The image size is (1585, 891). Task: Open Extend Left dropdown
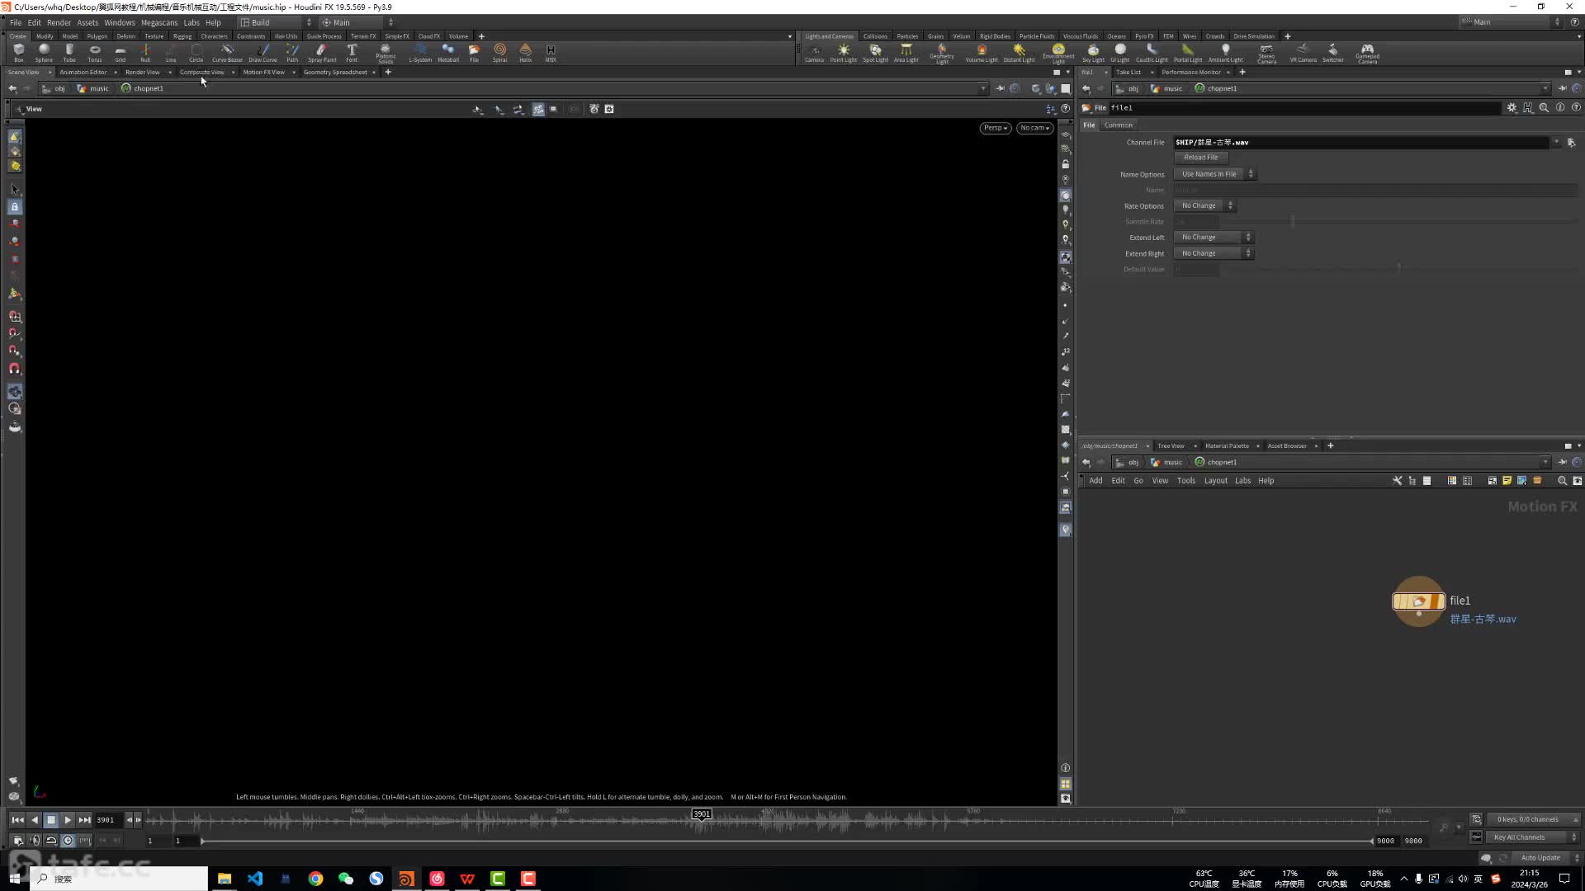pos(1214,238)
